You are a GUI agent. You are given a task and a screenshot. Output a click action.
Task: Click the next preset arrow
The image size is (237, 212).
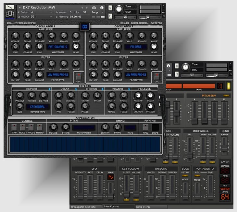tap(86, 7)
